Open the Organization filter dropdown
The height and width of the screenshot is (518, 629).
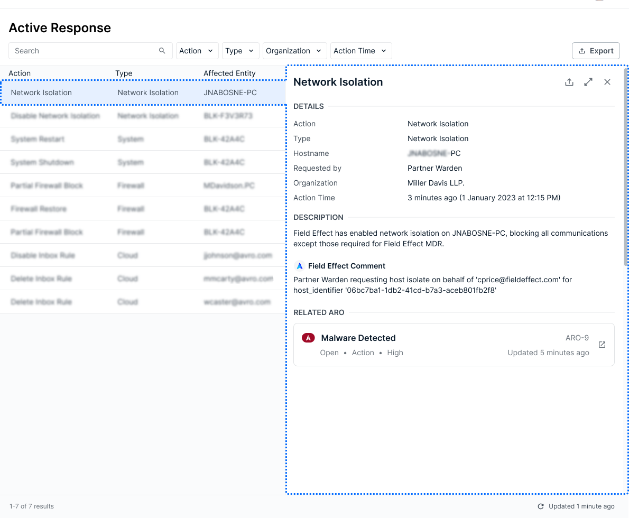(294, 51)
